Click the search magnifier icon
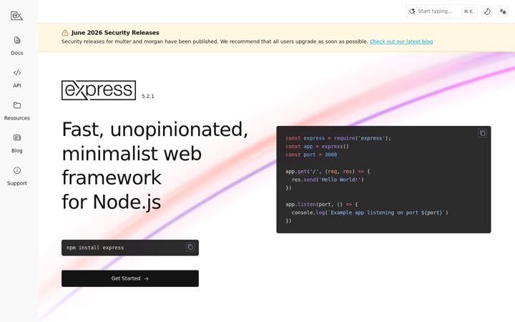This screenshot has width=515, height=322. coord(412,11)
